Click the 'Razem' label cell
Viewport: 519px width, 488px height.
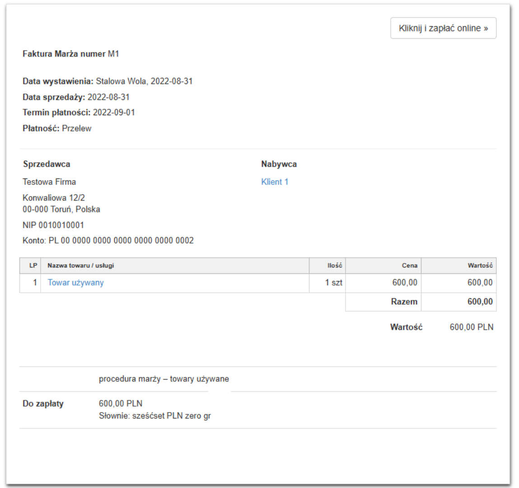point(383,301)
